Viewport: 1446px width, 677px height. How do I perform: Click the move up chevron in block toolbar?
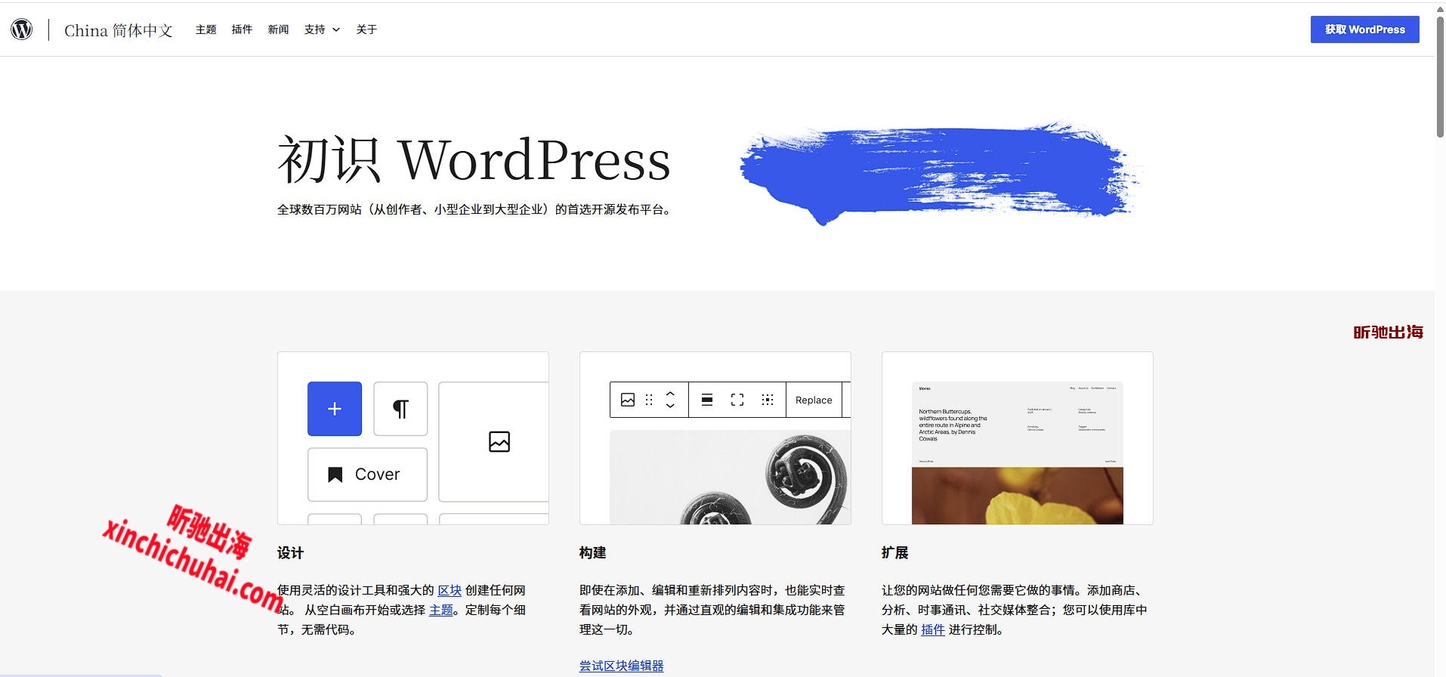pyautogui.click(x=670, y=394)
